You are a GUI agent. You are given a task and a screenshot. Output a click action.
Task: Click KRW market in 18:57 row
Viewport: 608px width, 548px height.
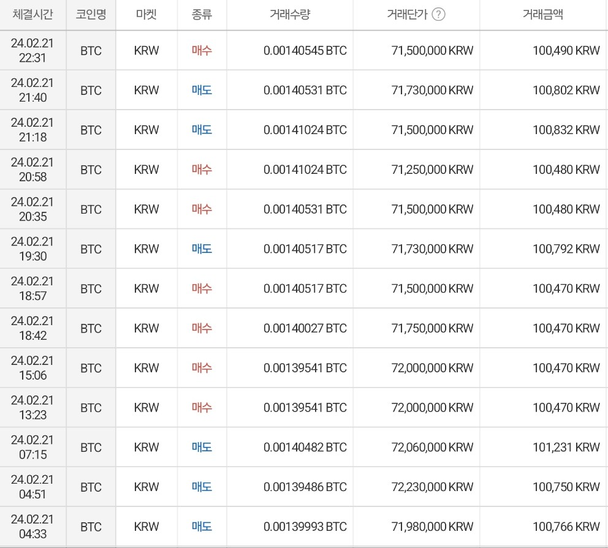coord(146,289)
